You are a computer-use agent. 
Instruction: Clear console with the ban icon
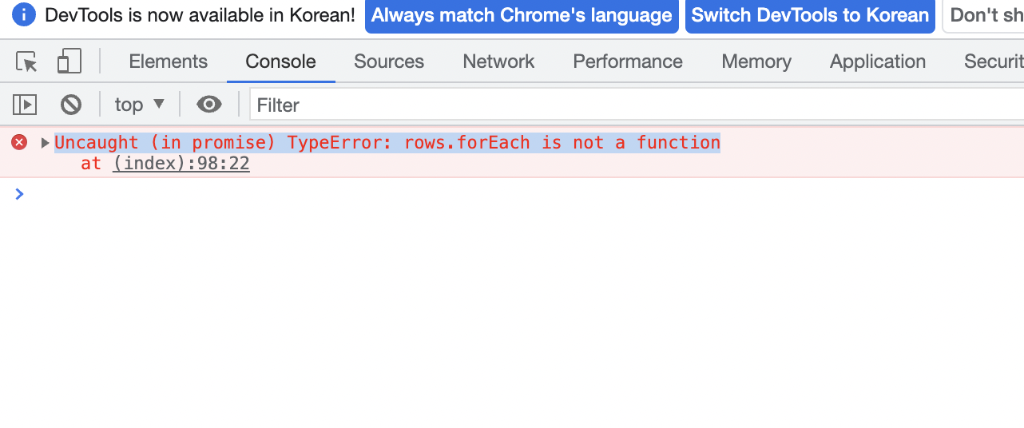tap(71, 105)
